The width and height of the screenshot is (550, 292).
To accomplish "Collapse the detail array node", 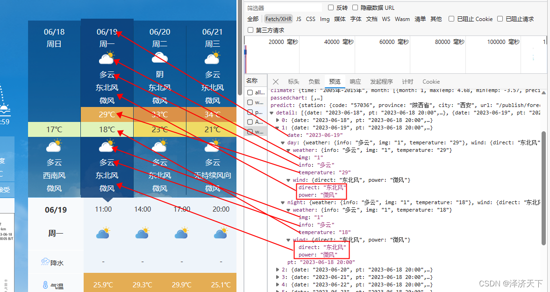I will point(272,113).
